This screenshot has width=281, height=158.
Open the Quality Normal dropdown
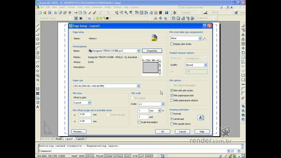point(205,65)
